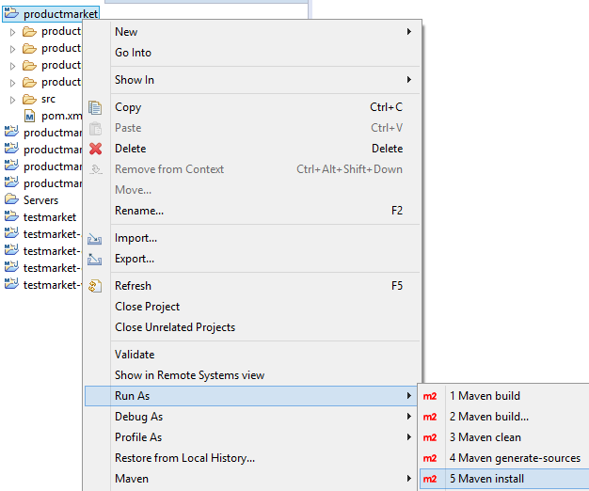
Task: Choose Rename... from the context menu
Action: click(x=139, y=211)
